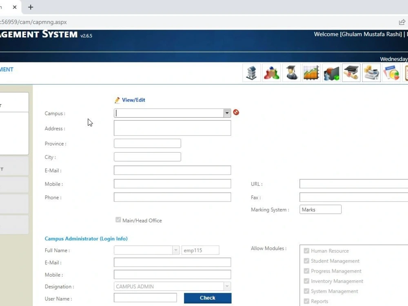The image size is (408, 306).
Task: Open a new browser tab
Action: tap(31, 7)
